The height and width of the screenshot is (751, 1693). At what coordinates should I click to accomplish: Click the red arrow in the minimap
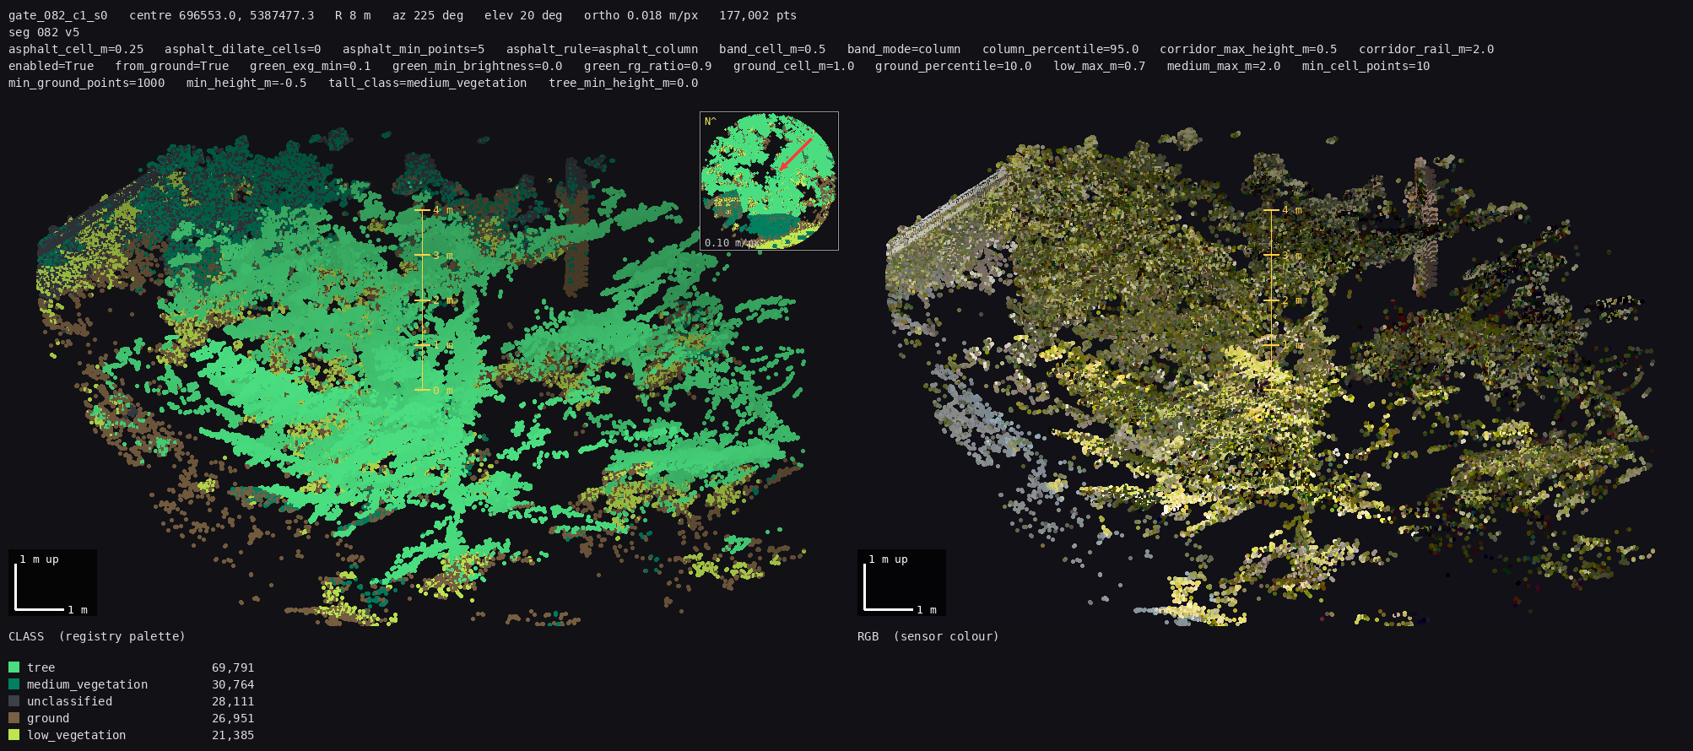pyautogui.click(x=794, y=154)
